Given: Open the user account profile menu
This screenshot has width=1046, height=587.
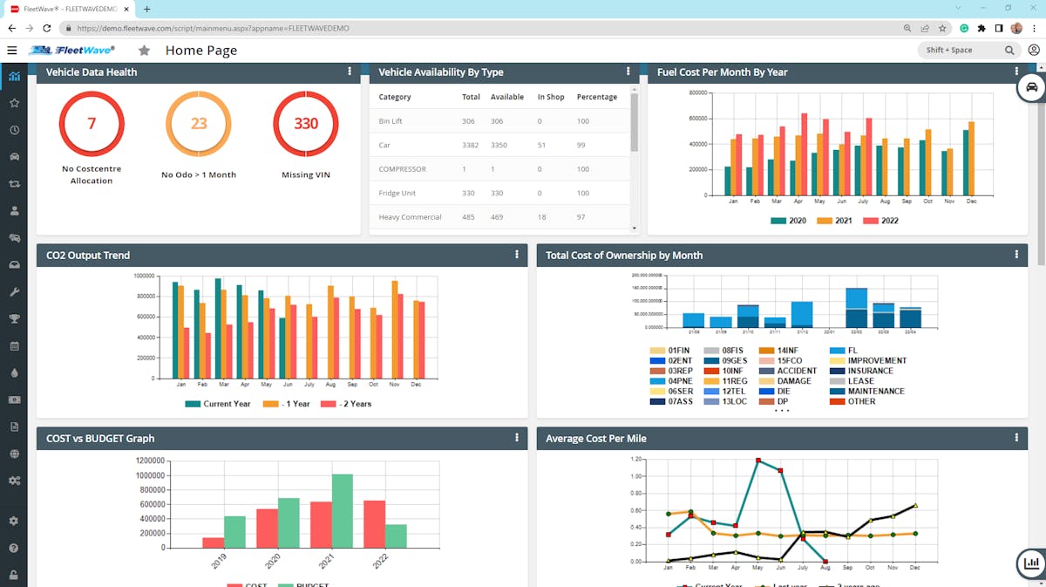Looking at the screenshot, I should coord(1033,50).
